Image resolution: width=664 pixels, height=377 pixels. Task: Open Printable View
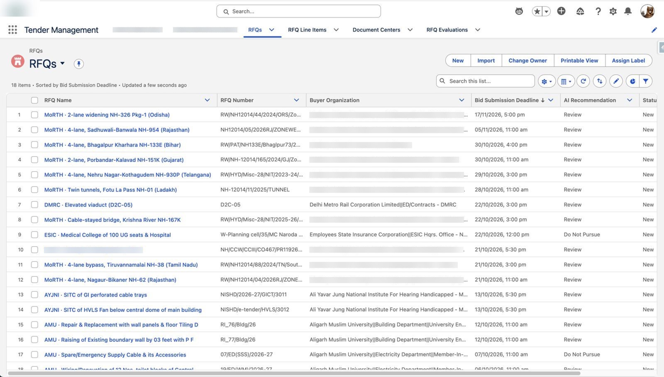coord(579,61)
